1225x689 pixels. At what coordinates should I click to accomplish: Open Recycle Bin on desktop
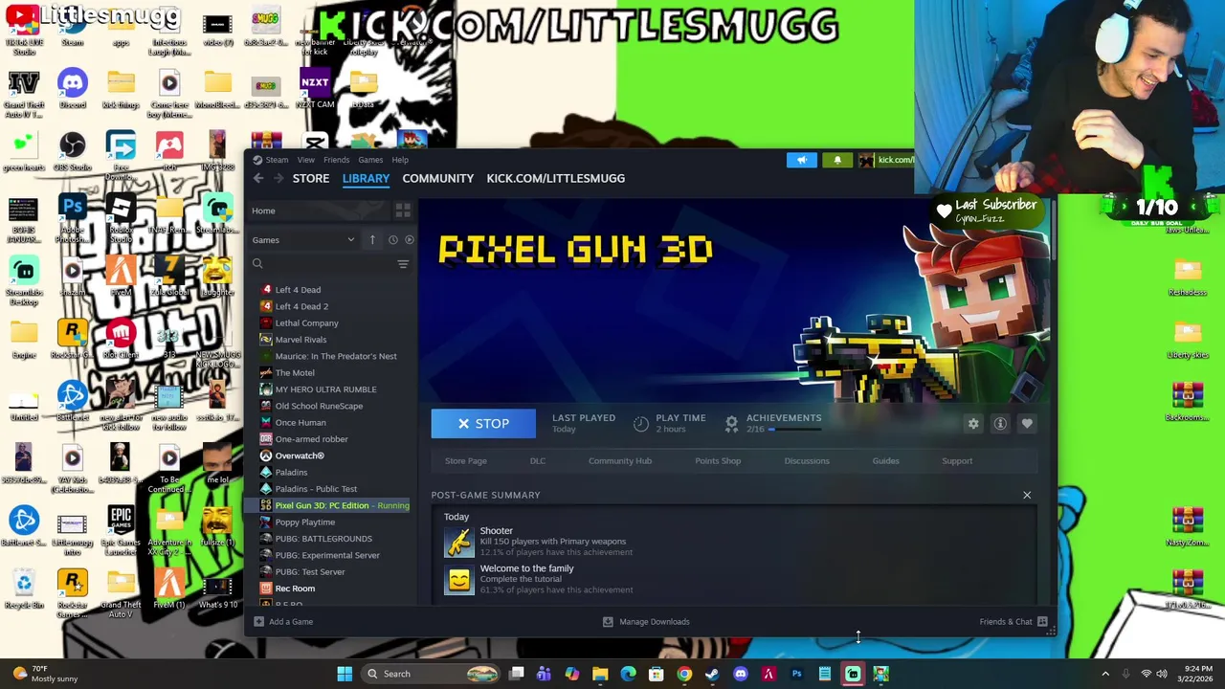(x=24, y=588)
